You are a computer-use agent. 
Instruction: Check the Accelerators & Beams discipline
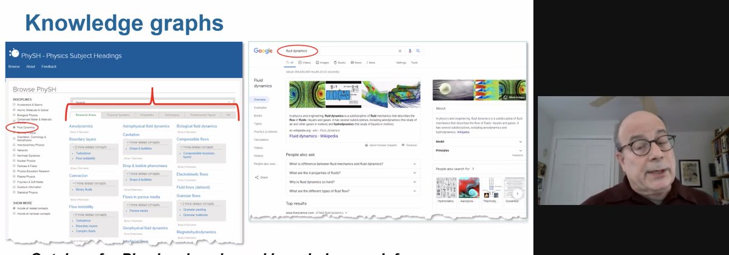coord(14,104)
